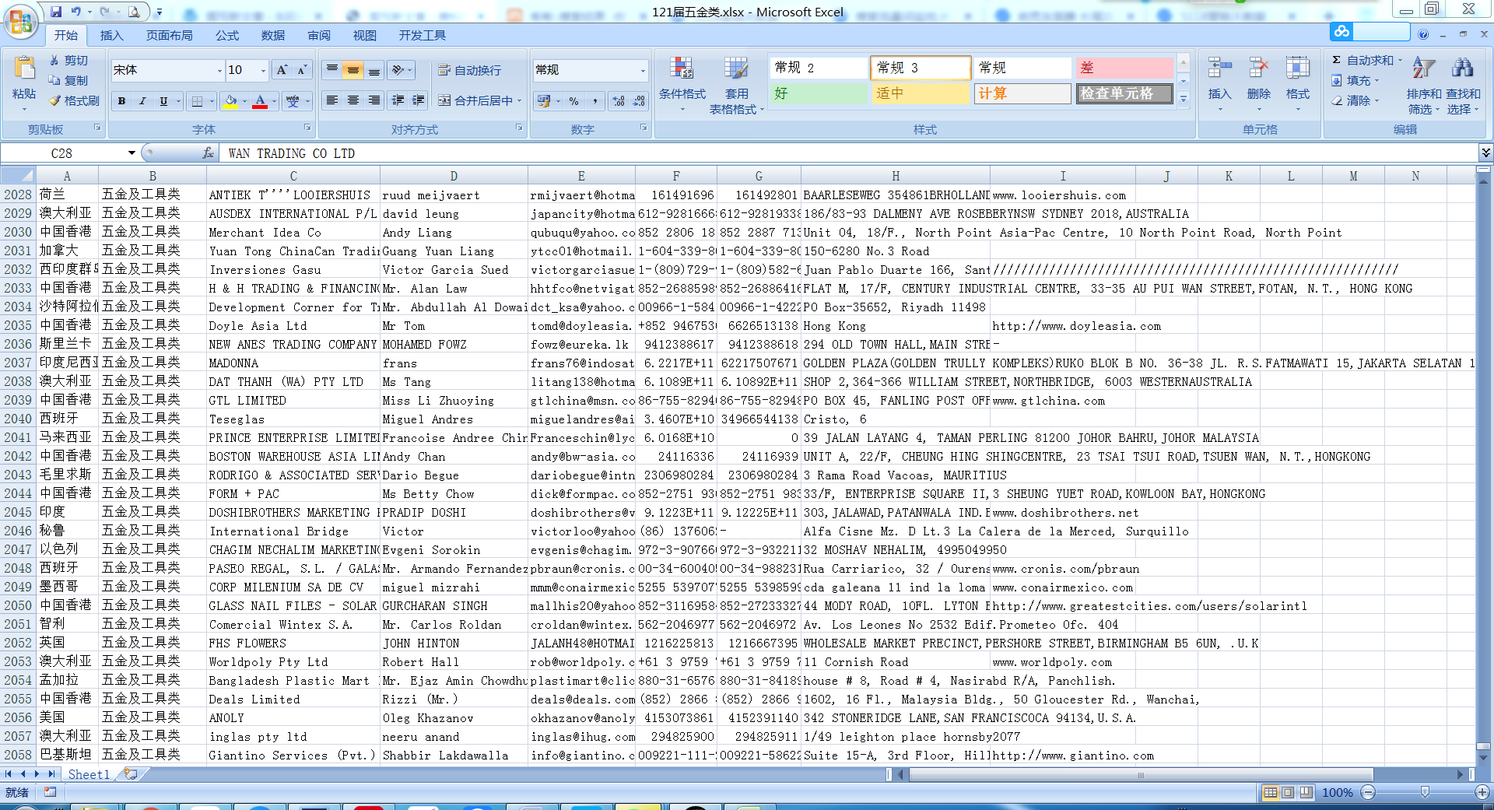Click the insert function fx icon
The width and height of the screenshot is (1494, 810).
208,153
